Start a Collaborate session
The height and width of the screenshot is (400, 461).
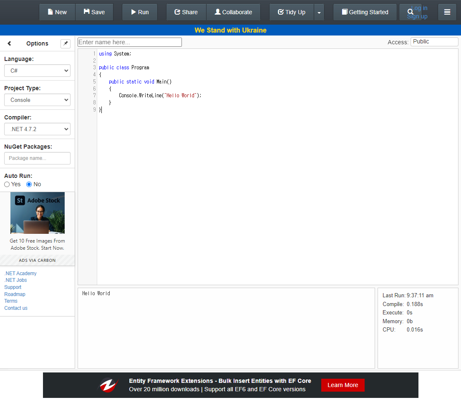pos(233,12)
